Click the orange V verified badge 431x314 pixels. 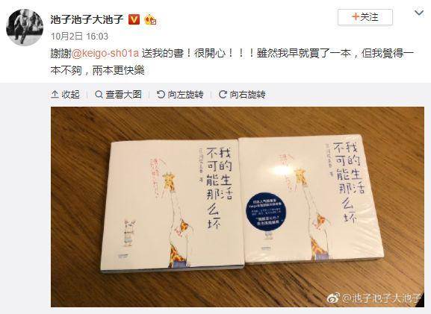(134, 19)
